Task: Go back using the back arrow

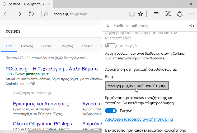Action: click(6, 14)
